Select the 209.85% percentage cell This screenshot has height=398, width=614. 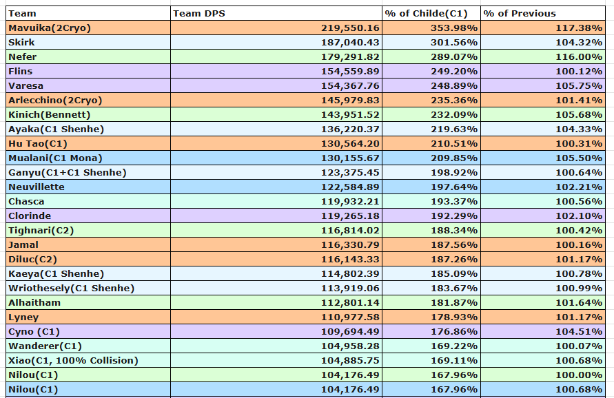point(431,158)
